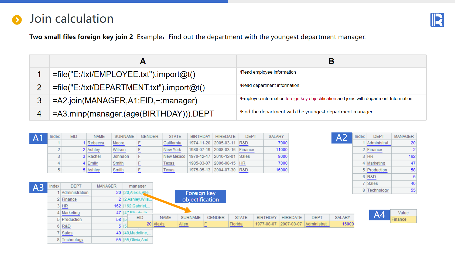Click the Foreign key objectification callout box
Viewport: 455px width, 256px height.
pos(200,196)
